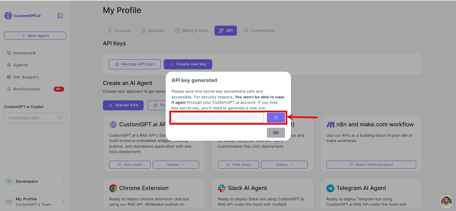Copy the generated API key

click(x=276, y=118)
